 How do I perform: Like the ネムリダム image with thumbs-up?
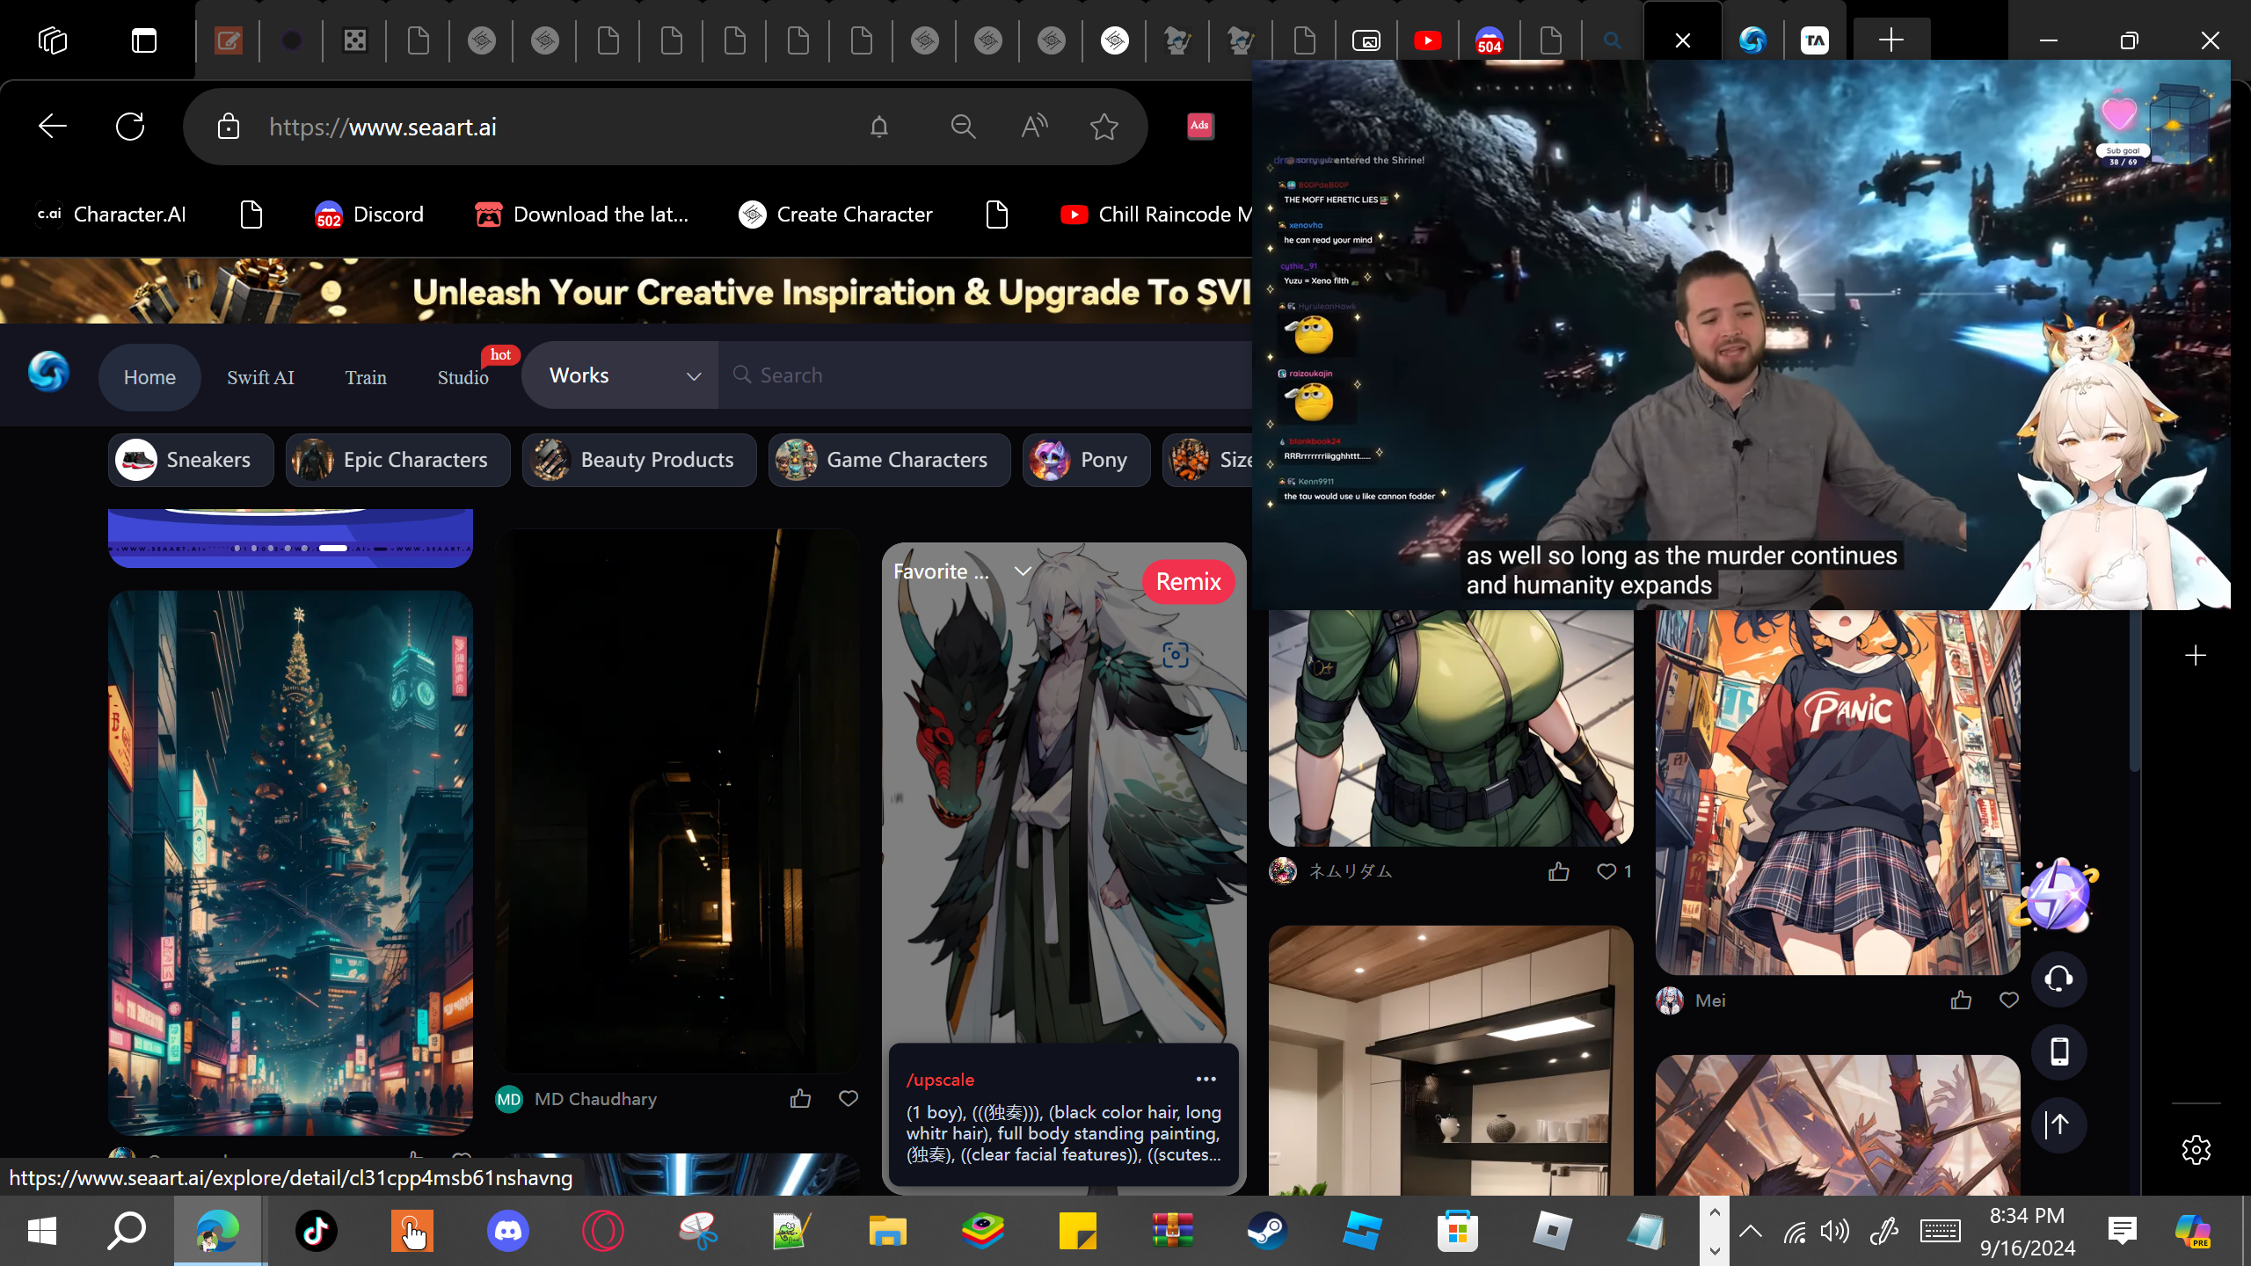(1559, 871)
